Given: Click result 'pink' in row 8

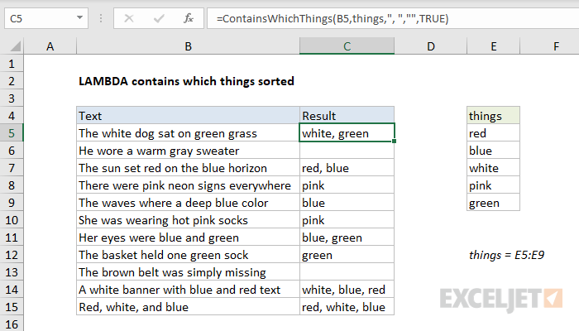Looking at the screenshot, I should [347, 185].
